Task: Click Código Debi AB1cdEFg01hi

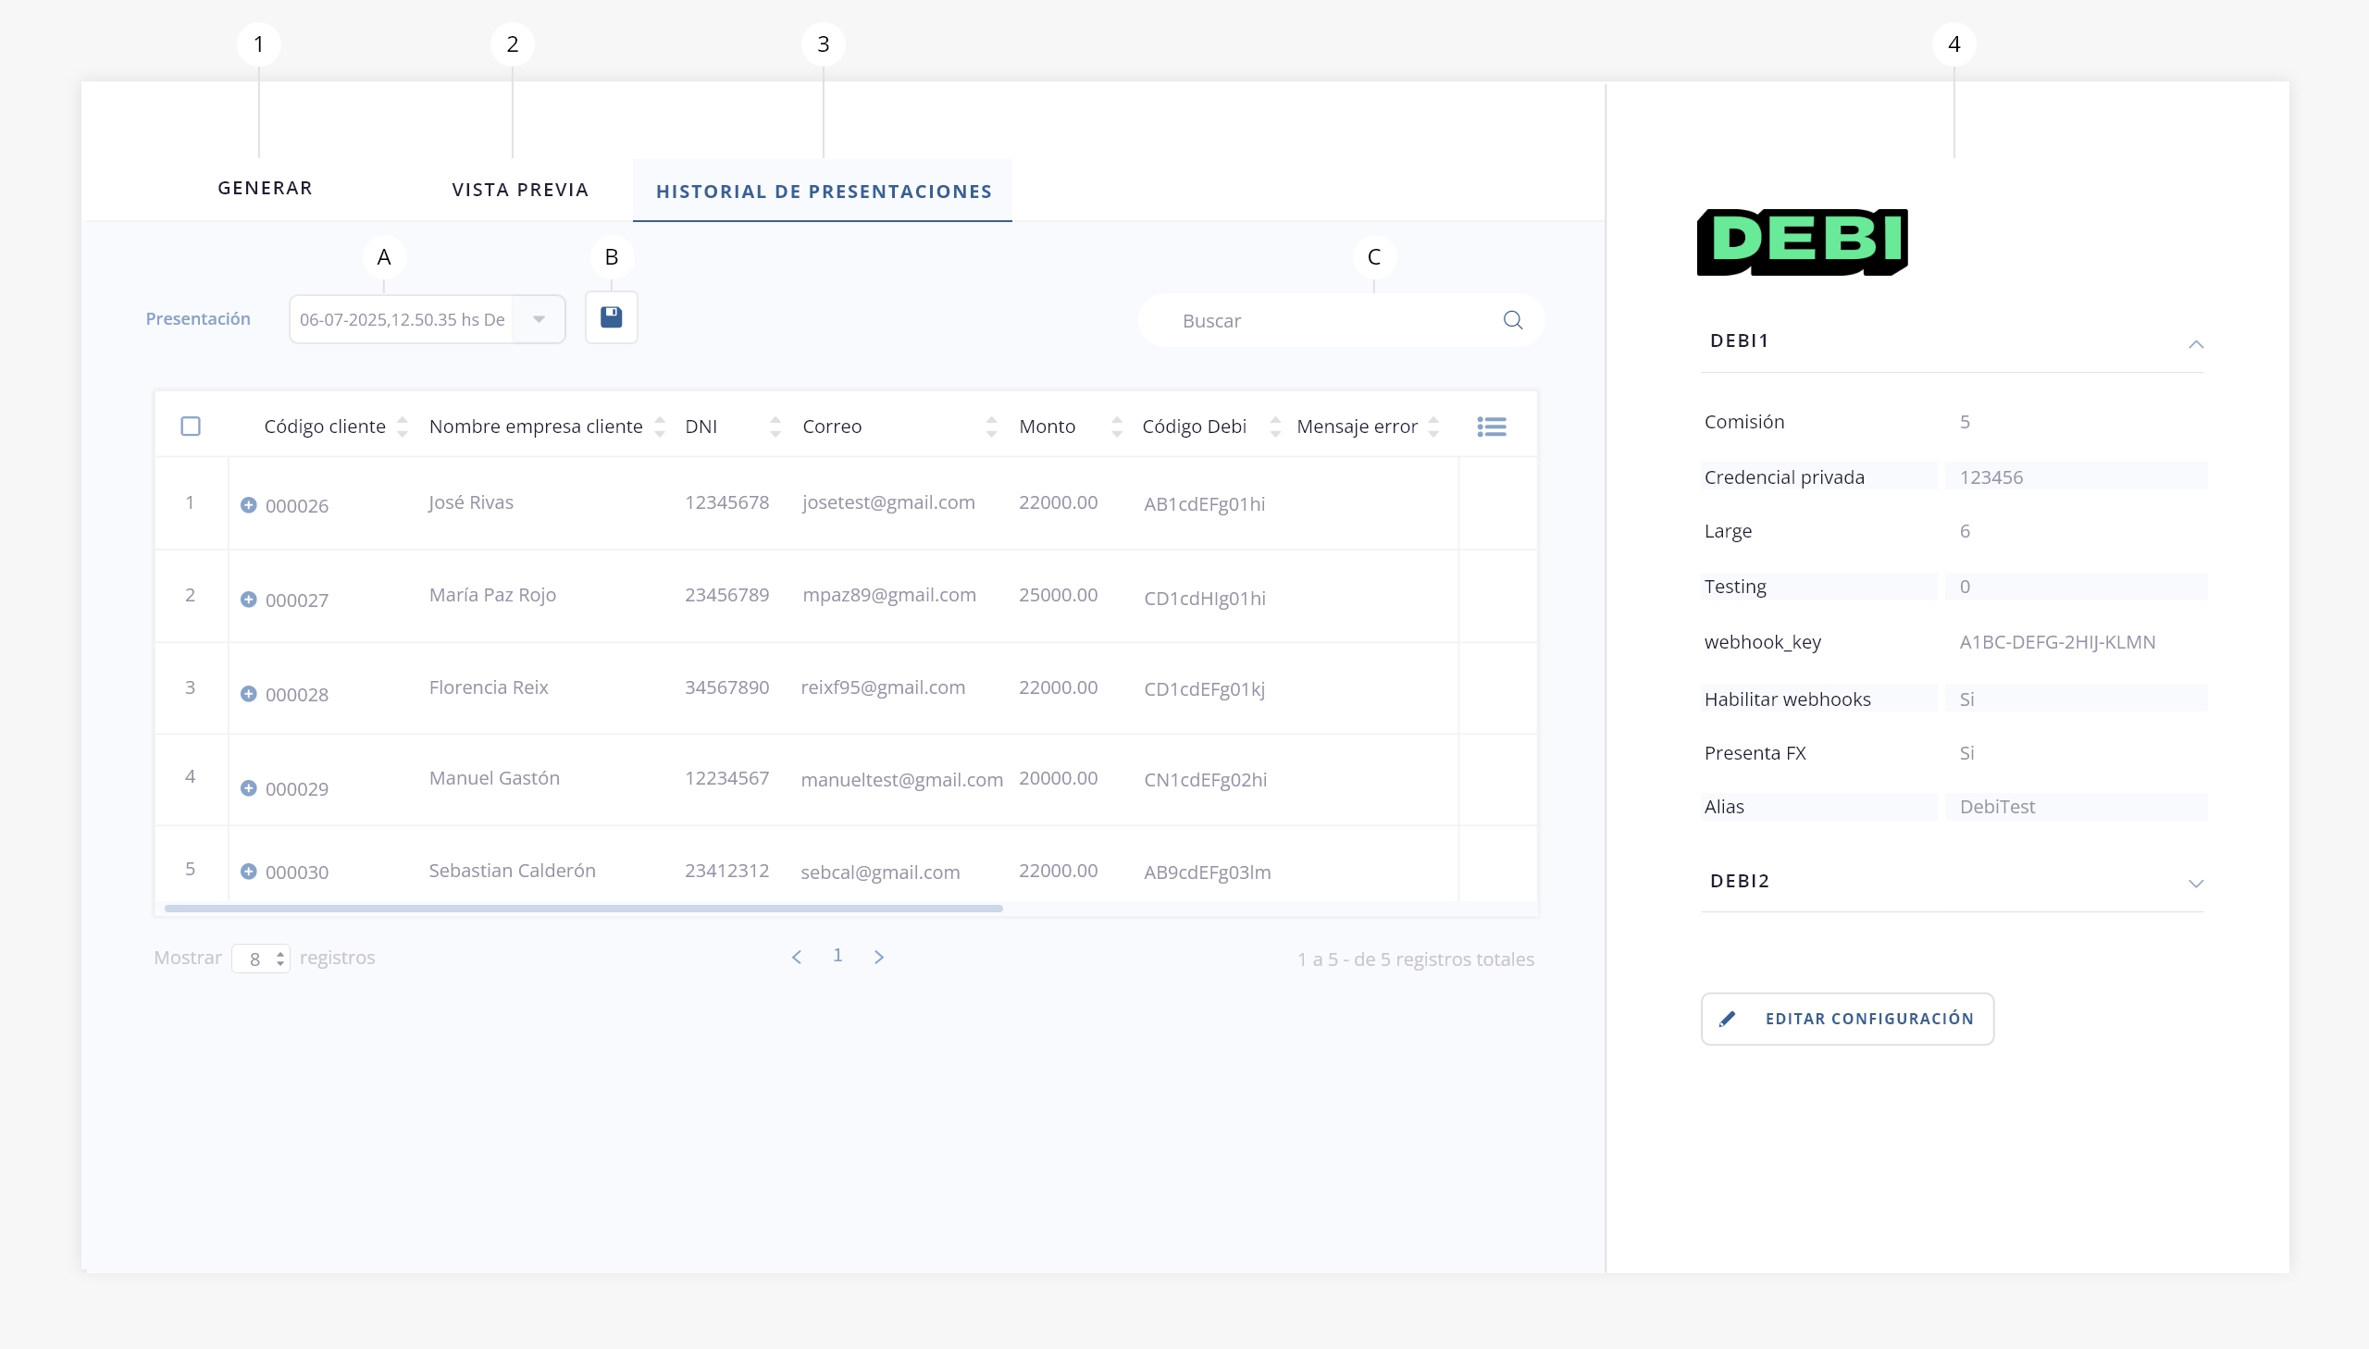Action: pyautogui.click(x=1205, y=504)
